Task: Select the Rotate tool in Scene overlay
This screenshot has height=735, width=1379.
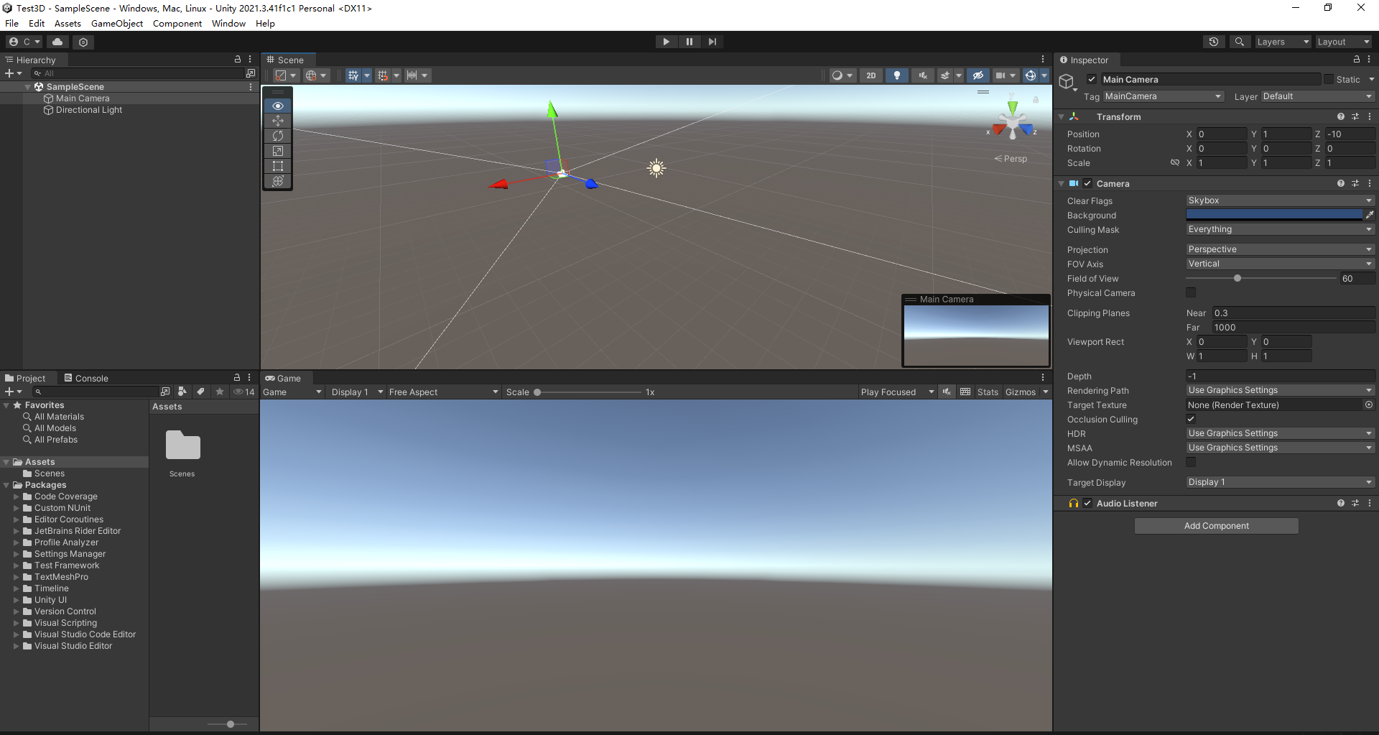Action: [278, 136]
